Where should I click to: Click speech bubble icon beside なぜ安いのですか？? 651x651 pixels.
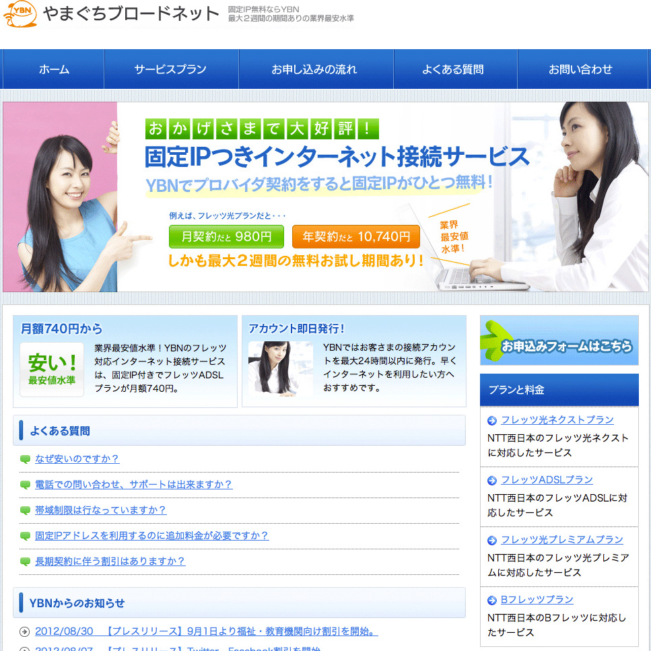click(x=25, y=459)
